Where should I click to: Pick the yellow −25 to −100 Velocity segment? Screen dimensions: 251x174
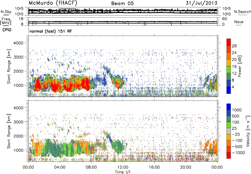point(229,137)
